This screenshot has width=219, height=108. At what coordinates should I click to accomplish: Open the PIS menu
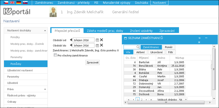point(96,3)
